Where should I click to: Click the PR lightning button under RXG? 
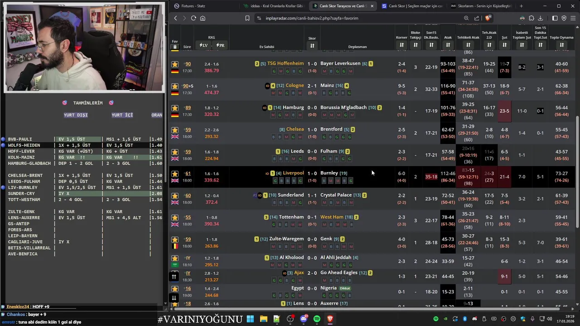tap(220, 45)
